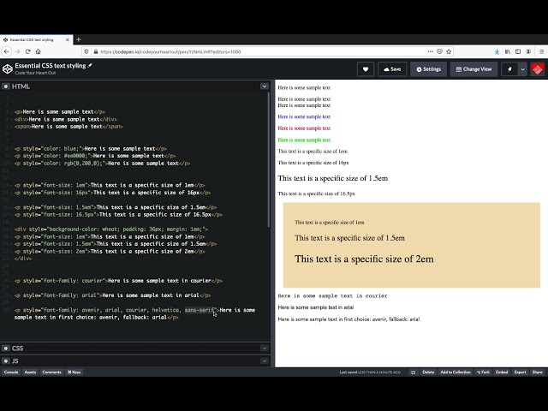Open the Comments panel
The image size is (548, 411).
51,372
